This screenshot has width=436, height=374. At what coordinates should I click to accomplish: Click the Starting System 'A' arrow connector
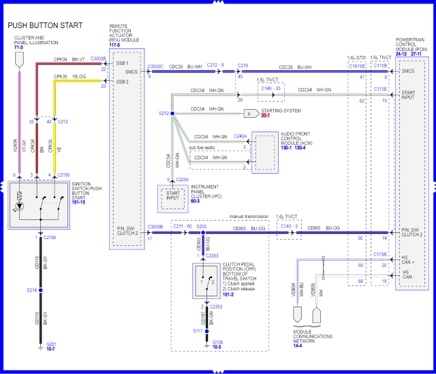[x=250, y=113]
